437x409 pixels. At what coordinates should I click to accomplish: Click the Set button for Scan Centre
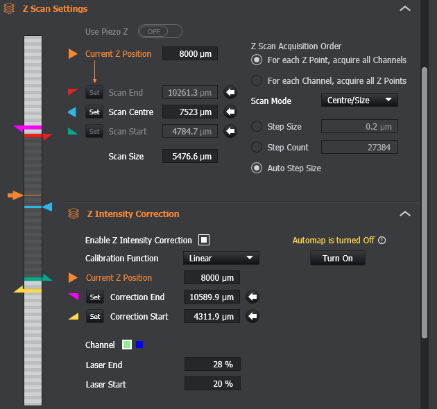[x=94, y=112]
